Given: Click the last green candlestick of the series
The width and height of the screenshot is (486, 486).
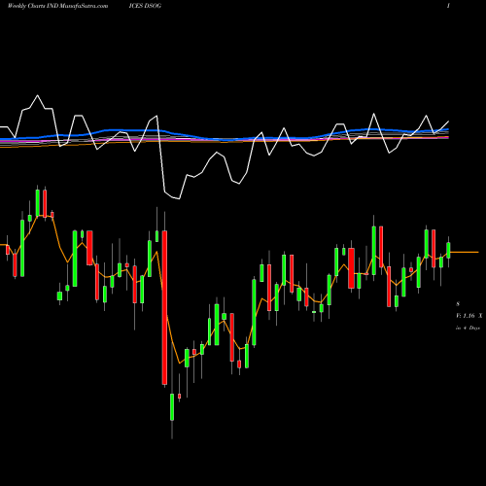Looking at the screenshot, I should (x=448, y=250).
